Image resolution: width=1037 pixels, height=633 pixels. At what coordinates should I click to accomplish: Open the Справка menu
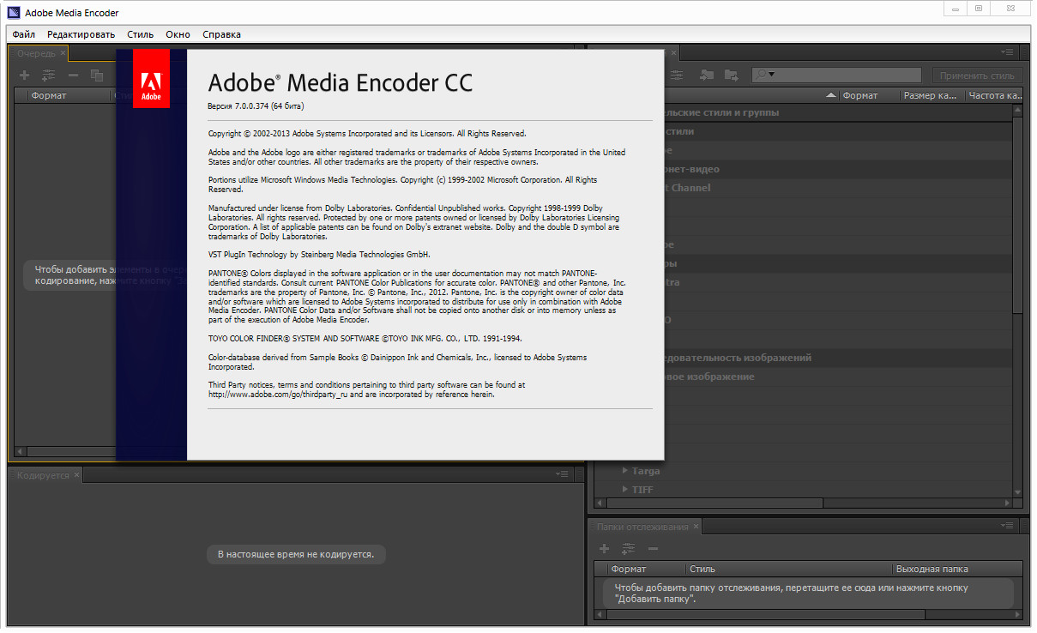pyautogui.click(x=221, y=34)
